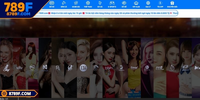Click the 'bảo trì' status text
This screenshot has width=200, height=100.
point(4,99)
